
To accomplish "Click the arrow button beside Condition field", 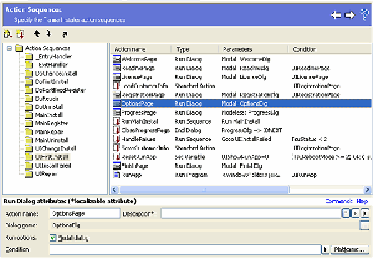I will tap(325, 250).
